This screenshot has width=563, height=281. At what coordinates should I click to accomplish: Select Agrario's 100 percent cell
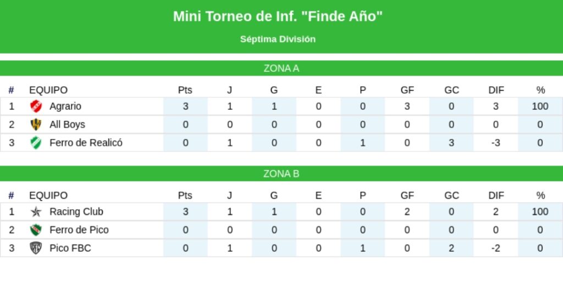(540, 106)
